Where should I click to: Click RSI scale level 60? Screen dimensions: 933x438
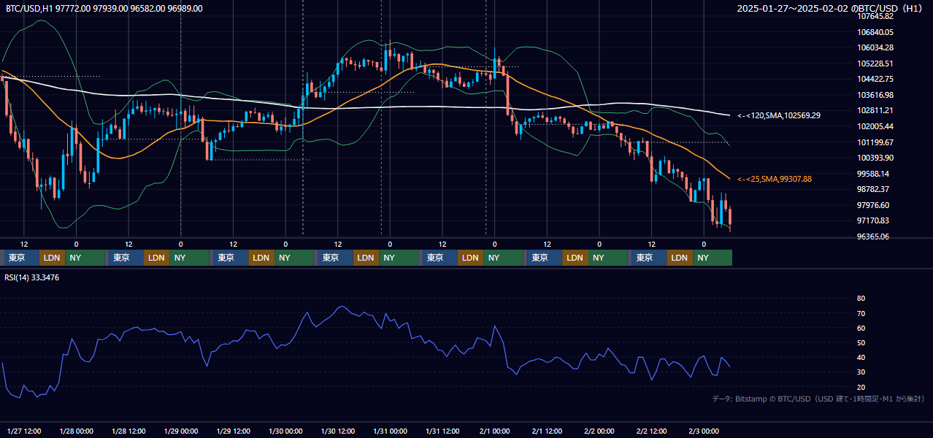(861, 328)
